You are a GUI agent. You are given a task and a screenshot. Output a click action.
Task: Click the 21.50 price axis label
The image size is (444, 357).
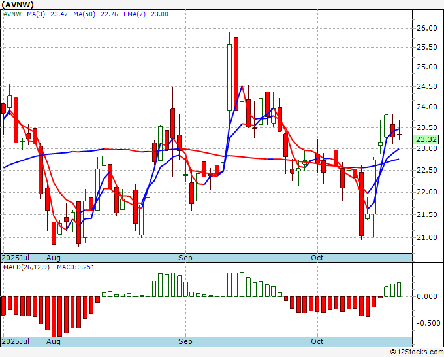427,214
